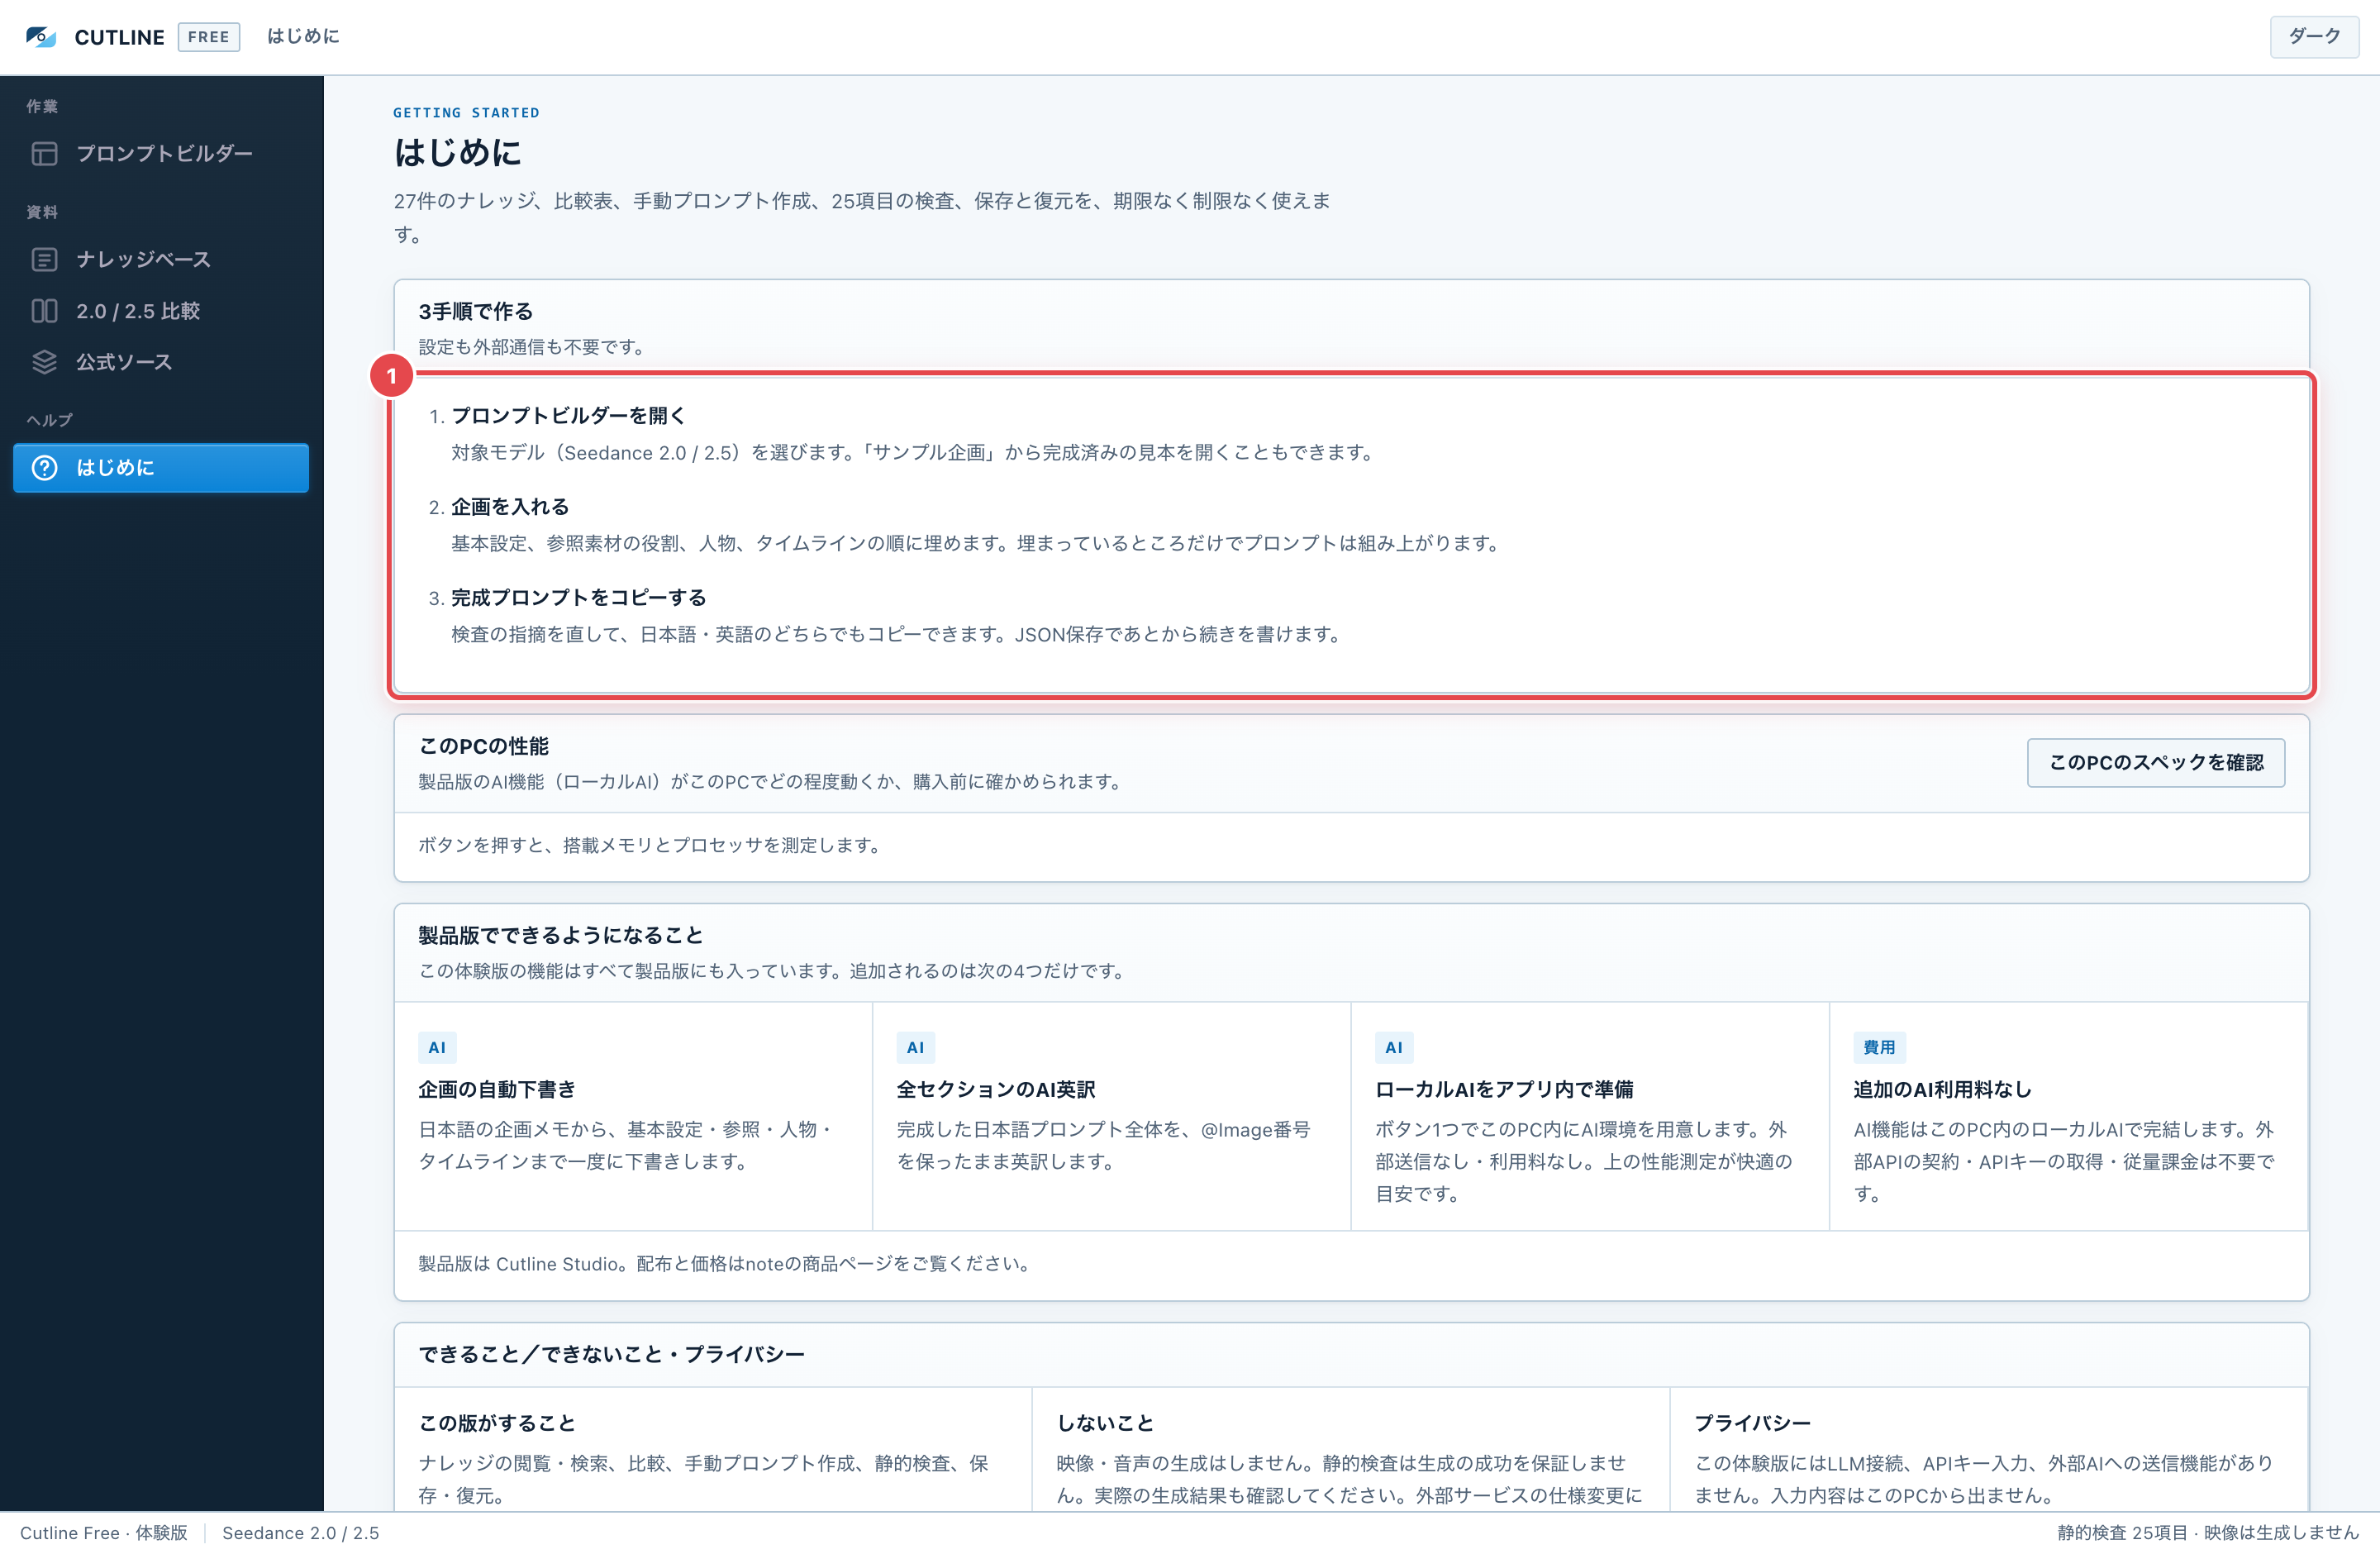This screenshot has height=1554, width=2380.
Task: Click the はじめに help circle icon
Action: (44, 467)
